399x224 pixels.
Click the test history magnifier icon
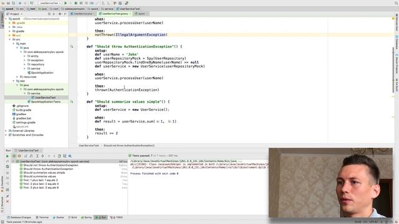coord(70,156)
